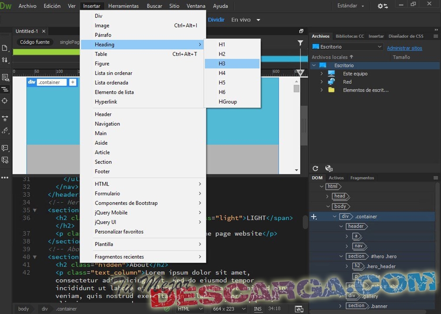The width and height of the screenshot is (441, 314).
Task: Open the Estándar workspace dropdown
Action: 351,6
